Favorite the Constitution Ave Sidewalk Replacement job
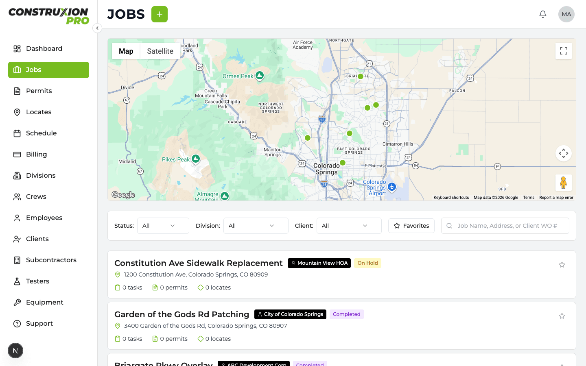Viewport: 586px width, 366px height. (x=562, y=265)
